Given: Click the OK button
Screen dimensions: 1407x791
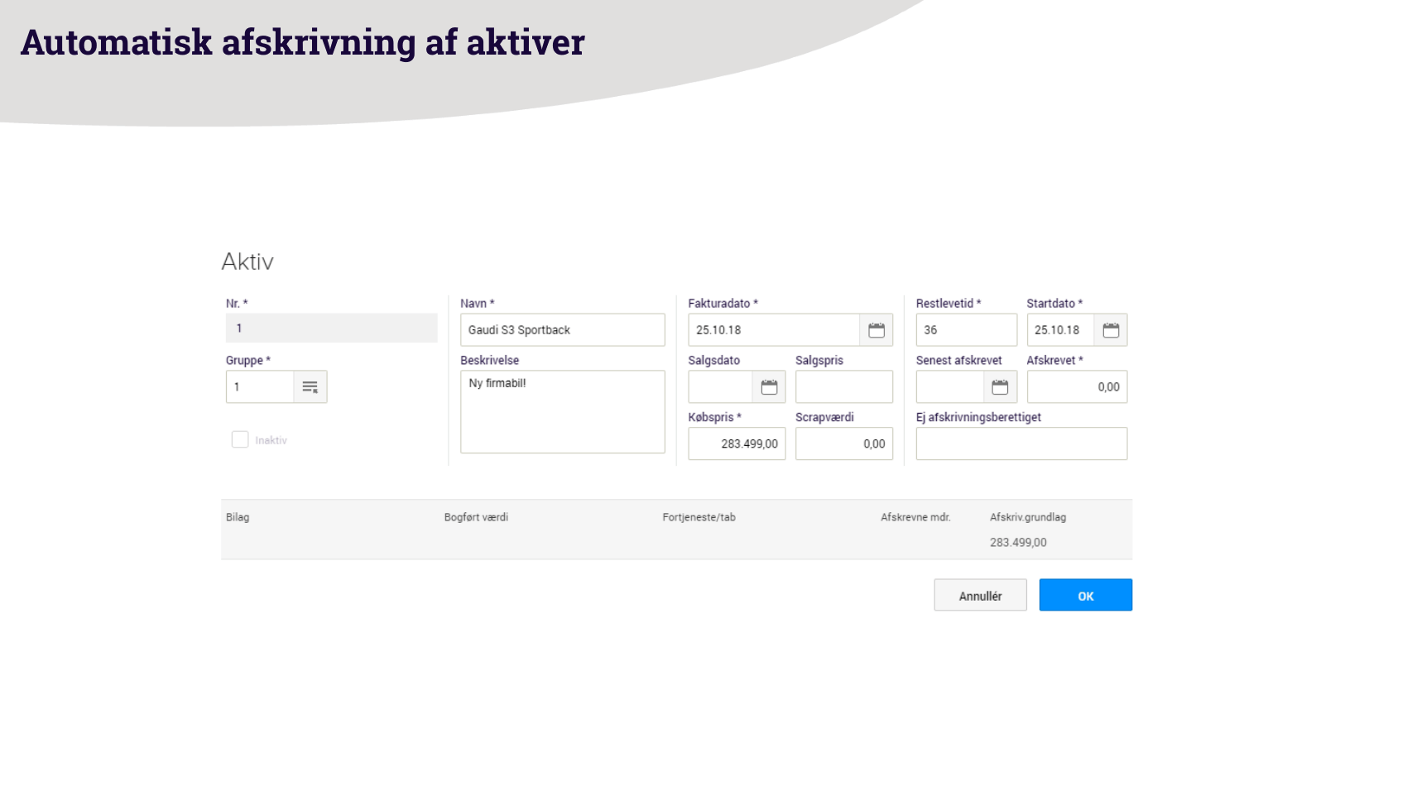Looking at the screenshot, I should (x=1085, y=595).
